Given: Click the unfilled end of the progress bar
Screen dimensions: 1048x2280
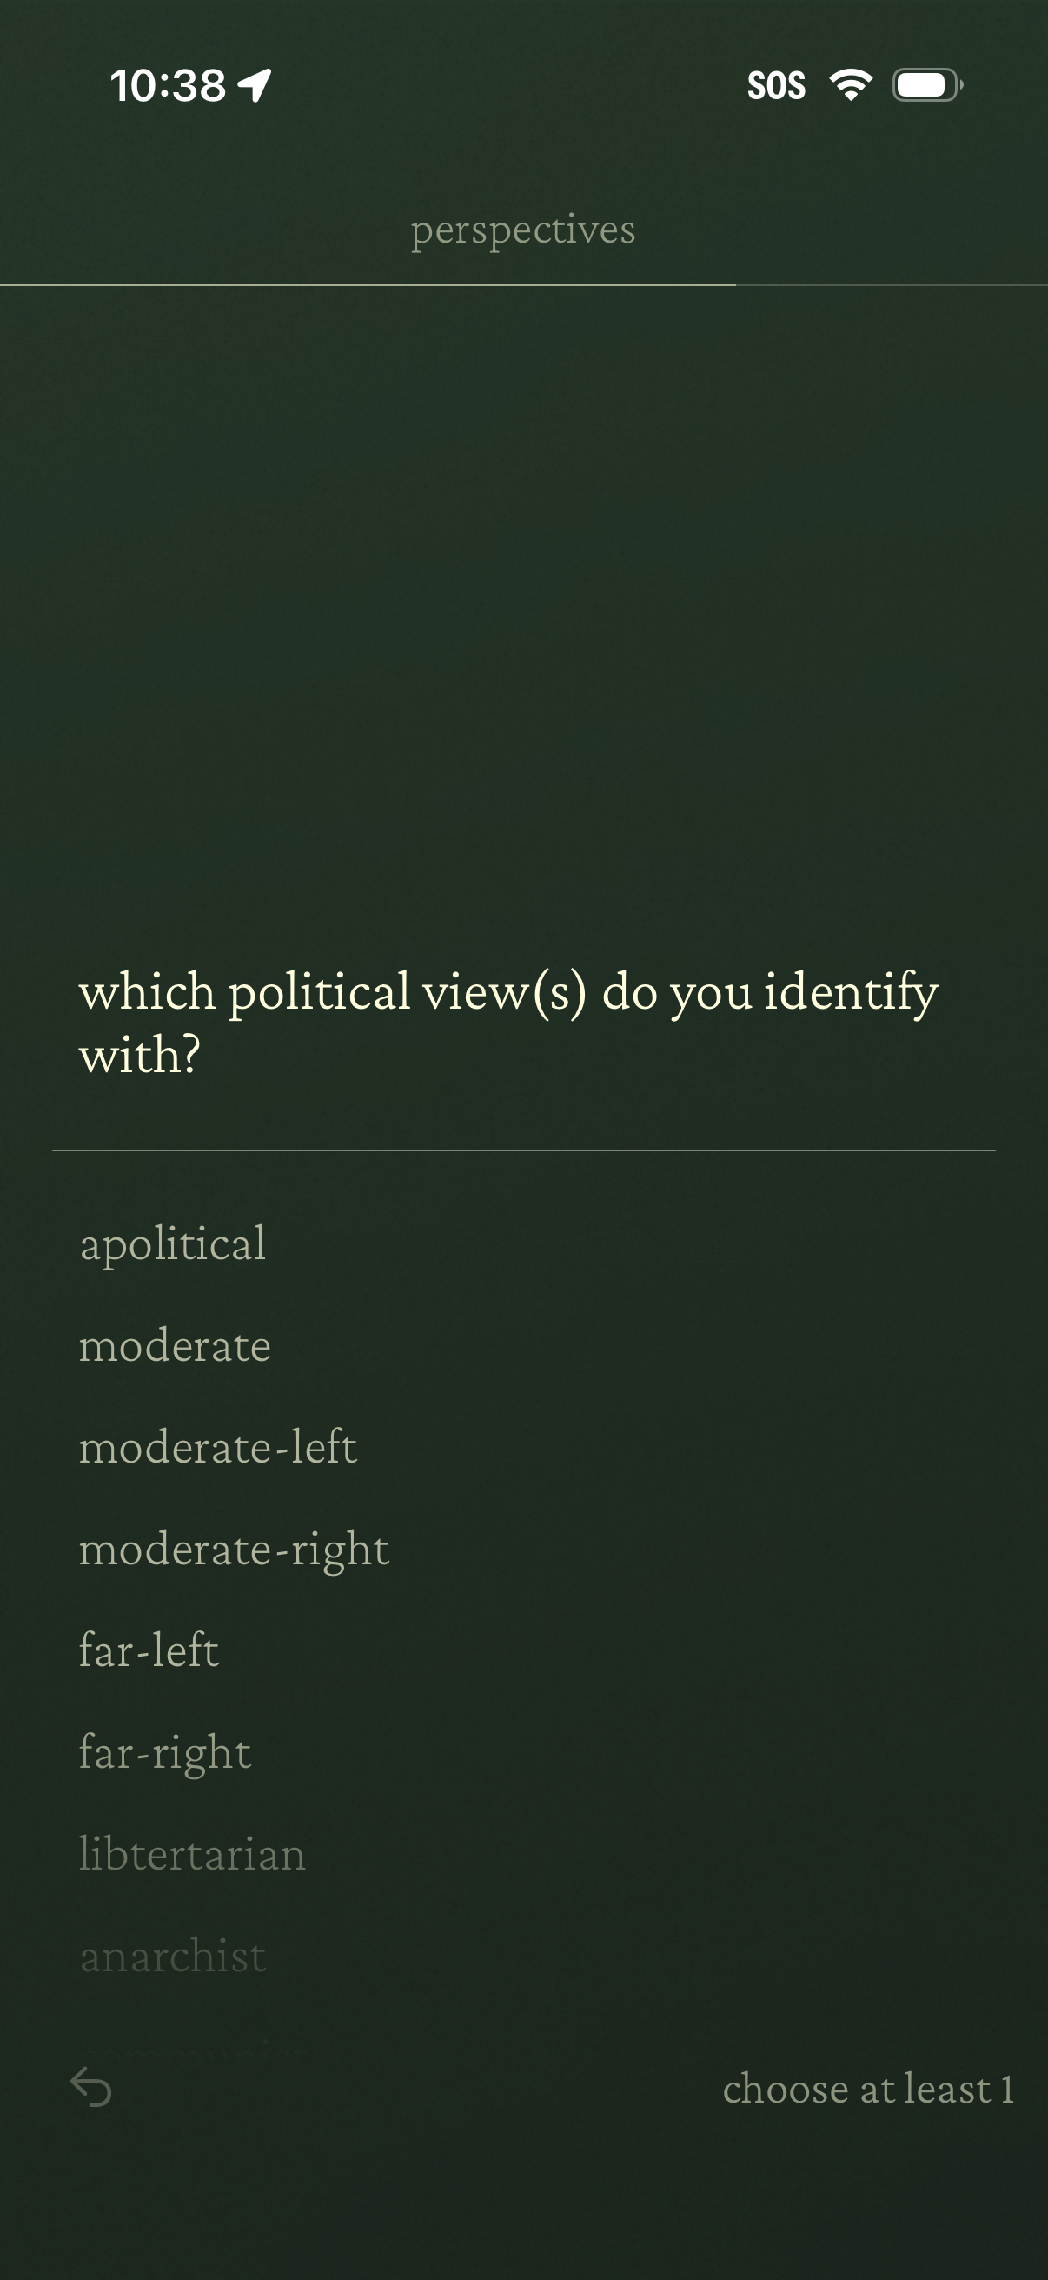Looking at the screenshot, I should (x=892, y=285).
